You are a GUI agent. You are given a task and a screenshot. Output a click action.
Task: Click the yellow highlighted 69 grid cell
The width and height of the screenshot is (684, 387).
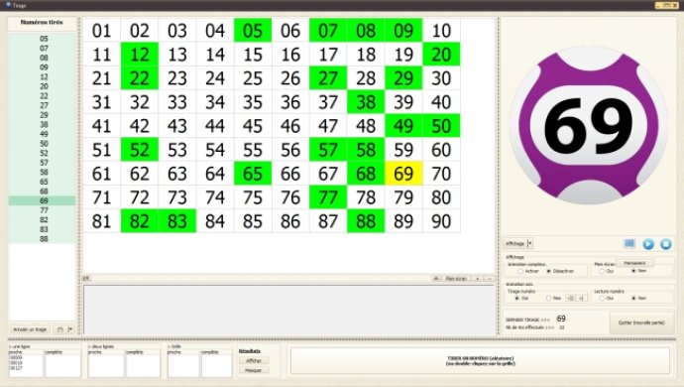(x=403, y=174)
